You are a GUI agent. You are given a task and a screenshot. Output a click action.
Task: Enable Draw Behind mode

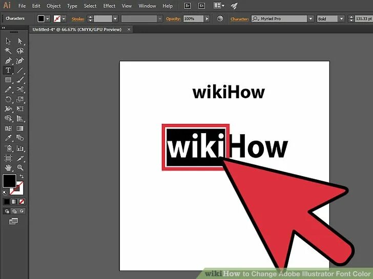coord(14,211)
